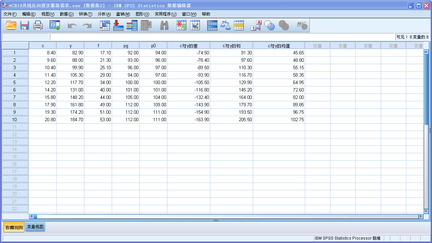Click Go to case icon

point(105,25)
